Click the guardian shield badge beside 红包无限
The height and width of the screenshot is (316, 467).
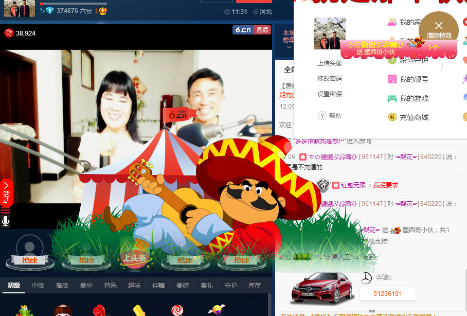point(323,185)
